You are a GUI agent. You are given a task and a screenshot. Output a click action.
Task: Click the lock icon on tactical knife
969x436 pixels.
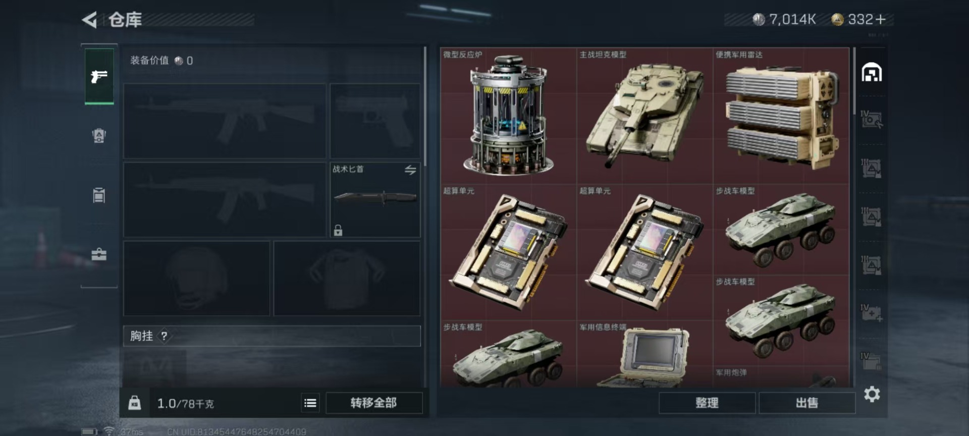click(x=338, y=231)
